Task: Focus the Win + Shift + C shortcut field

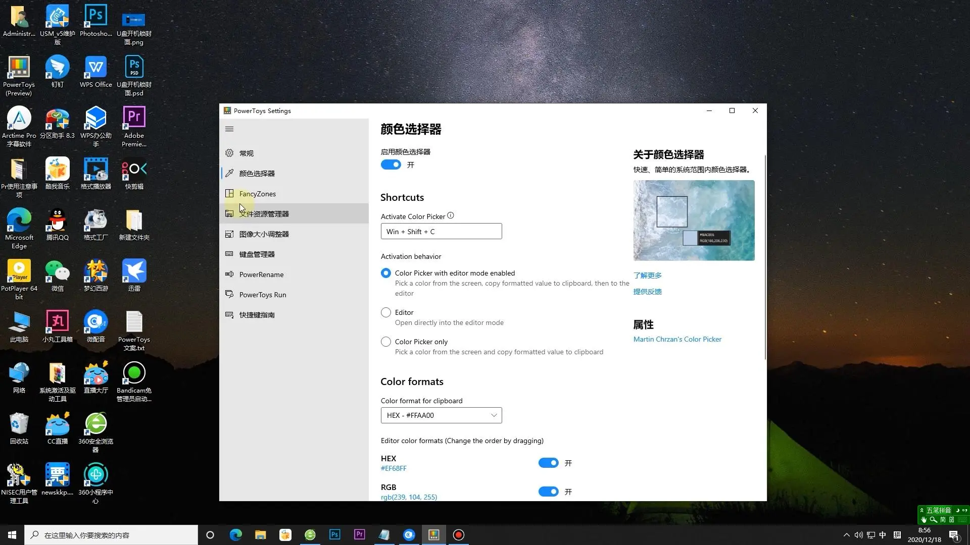Action: pyautogui.click(x=441, y=232)
